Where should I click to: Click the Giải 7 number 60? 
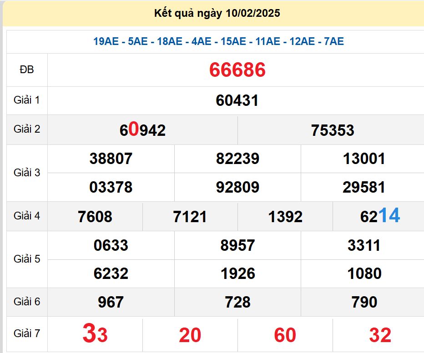click(285, 335)
